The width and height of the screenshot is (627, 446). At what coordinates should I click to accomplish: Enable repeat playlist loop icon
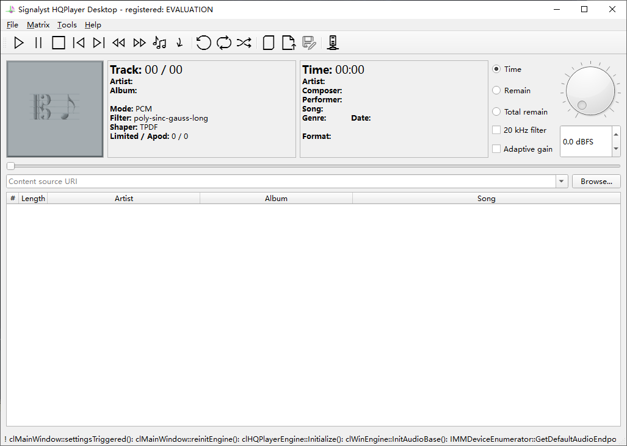[223, 43]
